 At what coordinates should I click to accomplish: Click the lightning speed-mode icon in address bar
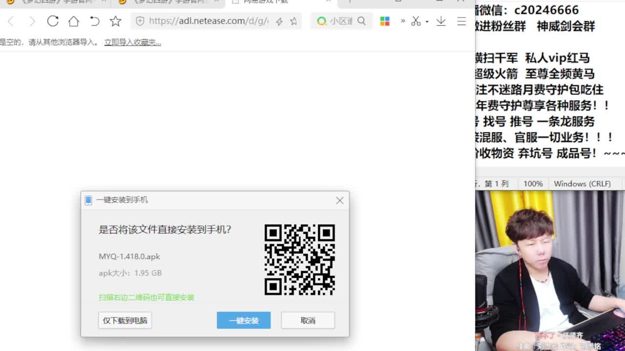(279, 21)
